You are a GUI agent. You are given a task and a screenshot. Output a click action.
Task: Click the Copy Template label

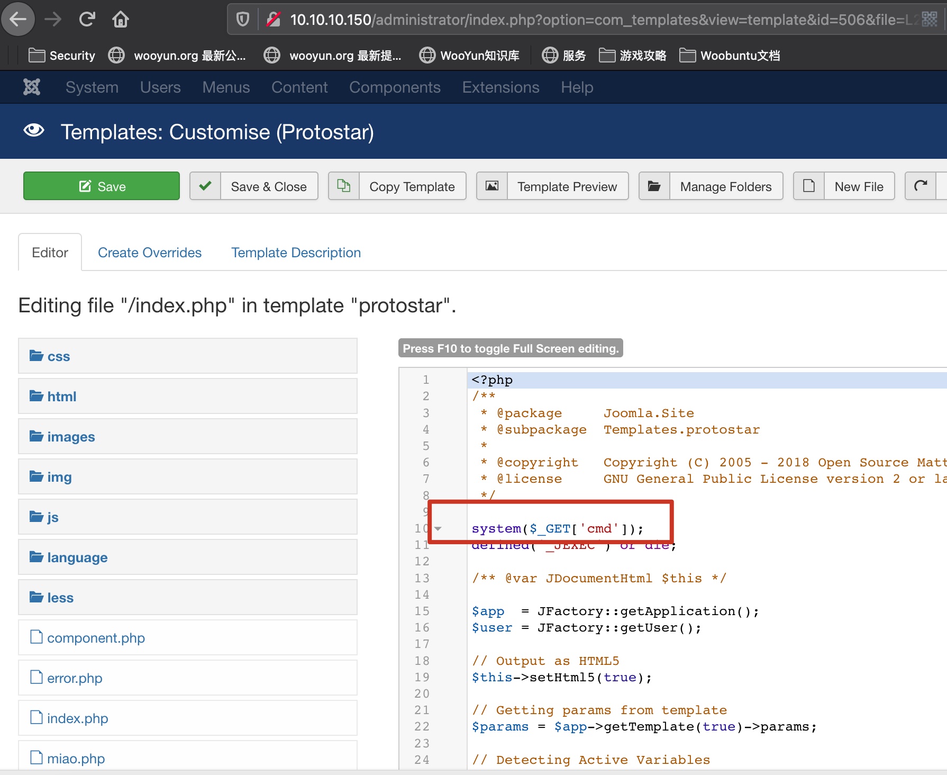412,186
